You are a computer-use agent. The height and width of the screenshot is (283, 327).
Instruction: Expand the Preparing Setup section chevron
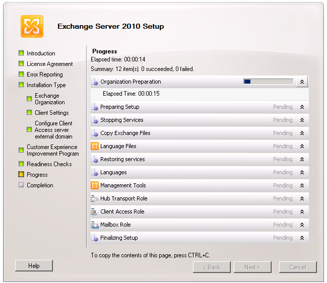tap(302, 107)
